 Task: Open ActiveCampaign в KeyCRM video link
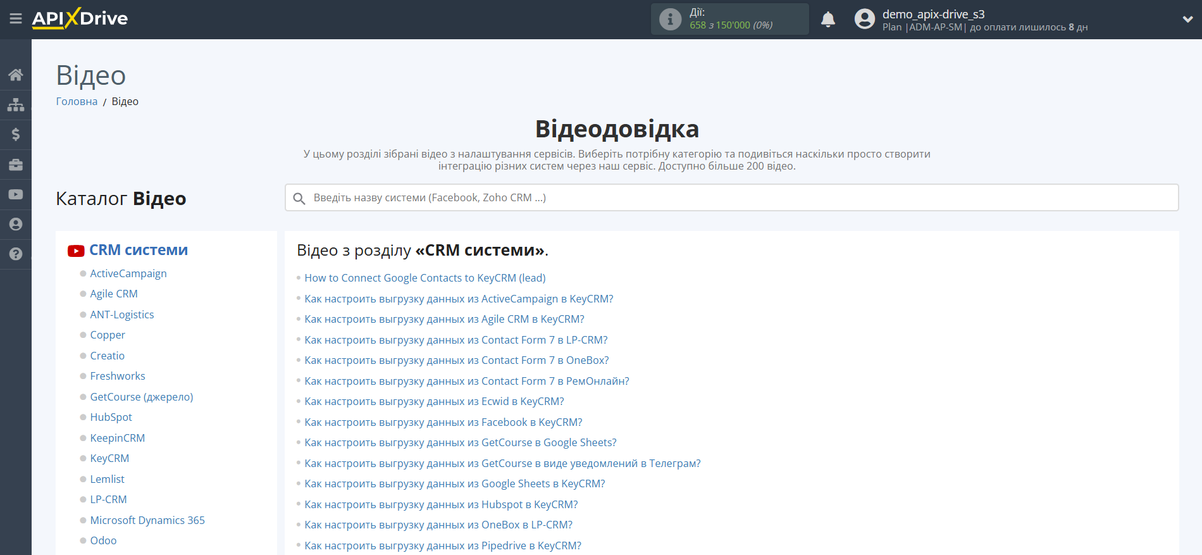coord(459,299)
